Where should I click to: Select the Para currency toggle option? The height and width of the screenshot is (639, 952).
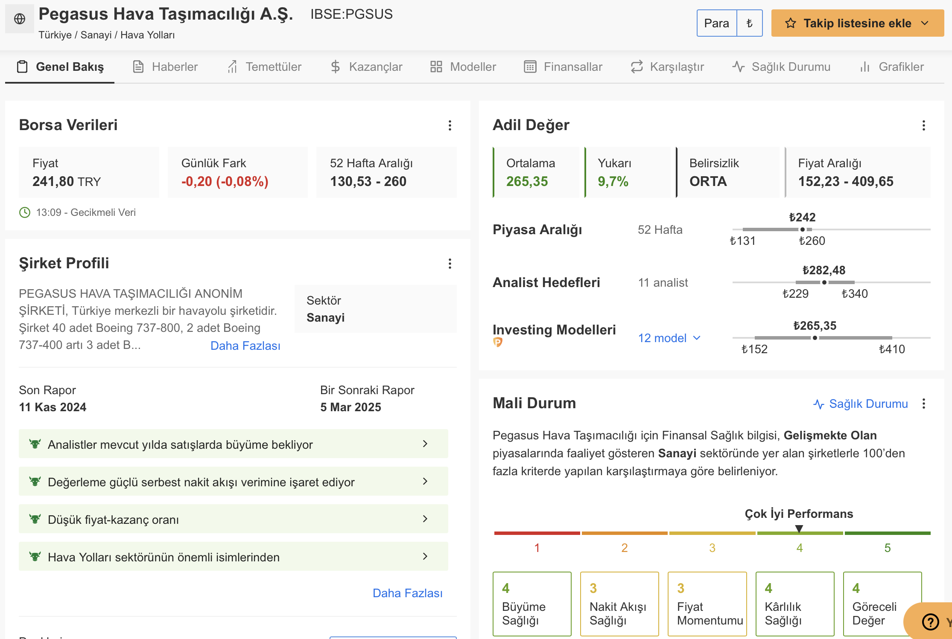click(x=716, y=23)
